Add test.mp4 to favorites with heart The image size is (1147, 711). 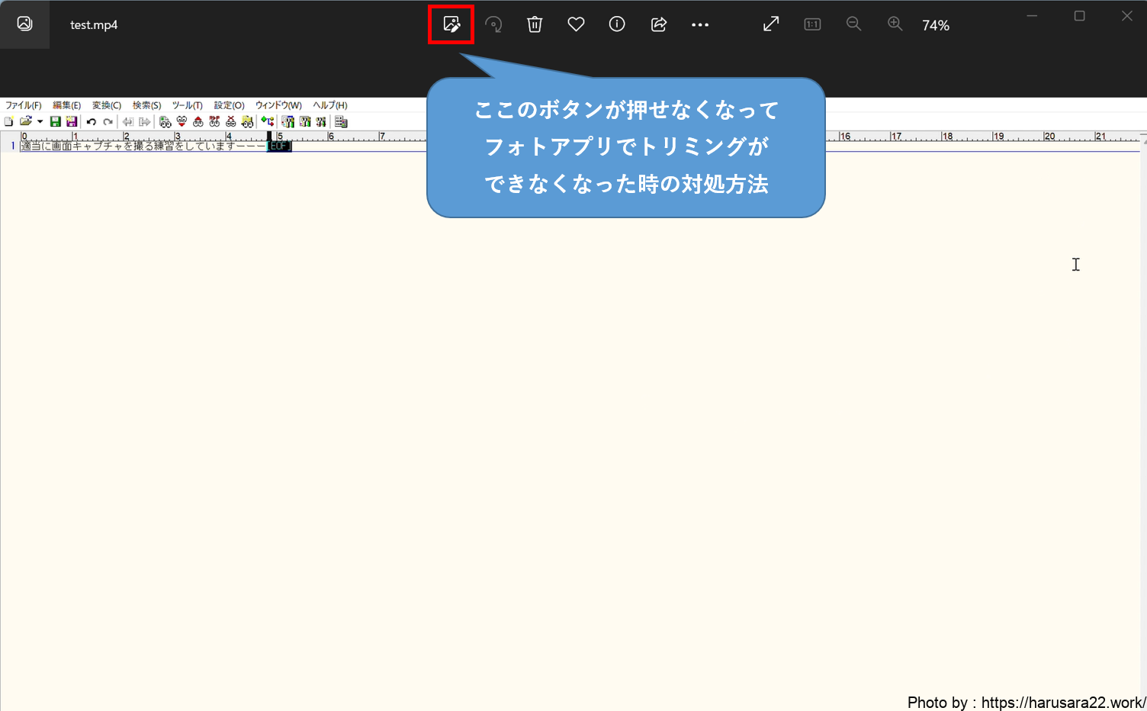coord(576,24)
